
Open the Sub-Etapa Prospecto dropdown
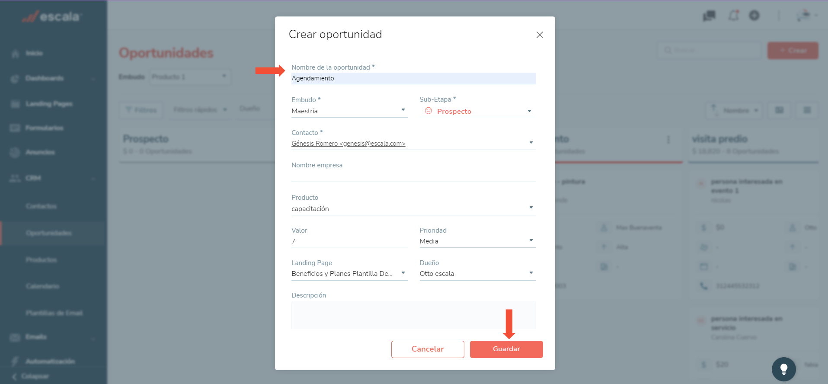point(478,111)
